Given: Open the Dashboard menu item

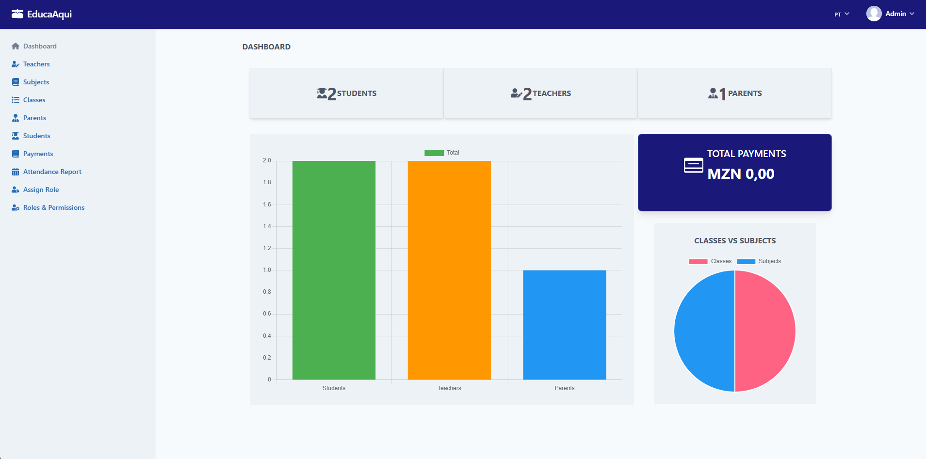Looking at the screenshot, I should pos(40,46).
